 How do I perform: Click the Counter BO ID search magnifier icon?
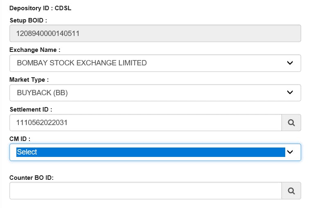[x=291, y=190]
